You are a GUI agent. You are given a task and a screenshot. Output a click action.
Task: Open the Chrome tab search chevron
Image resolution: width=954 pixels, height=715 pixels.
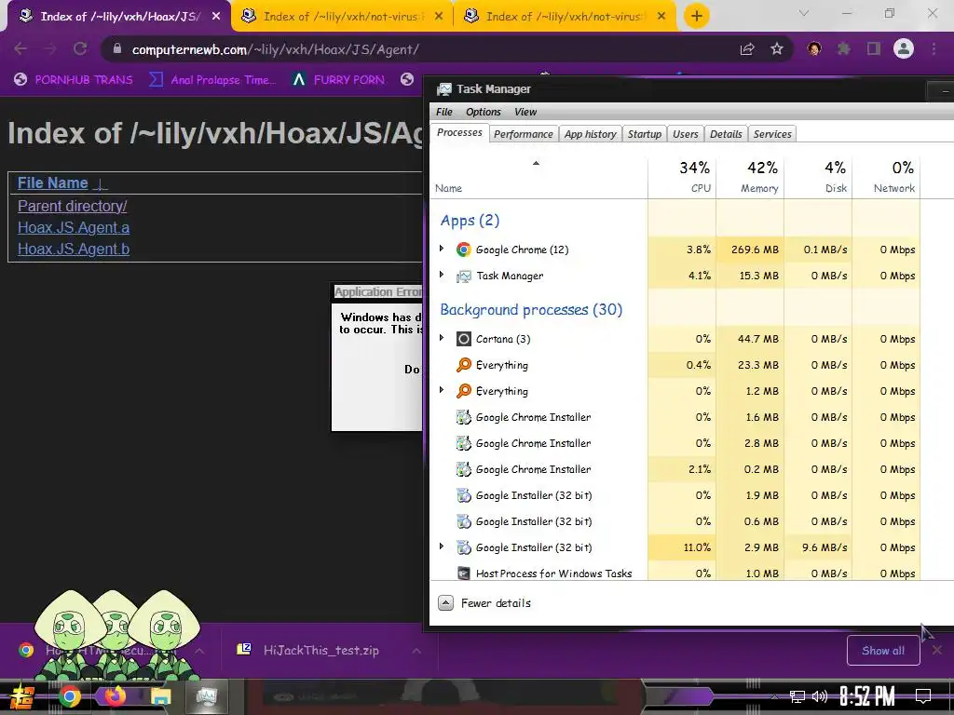[804, 13]
